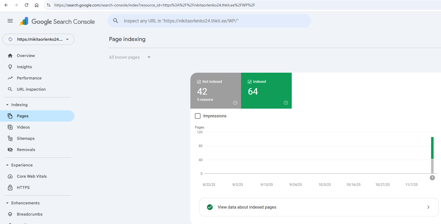Click the browser reload icon
The image size is (441, 224).
click(26, 5)
